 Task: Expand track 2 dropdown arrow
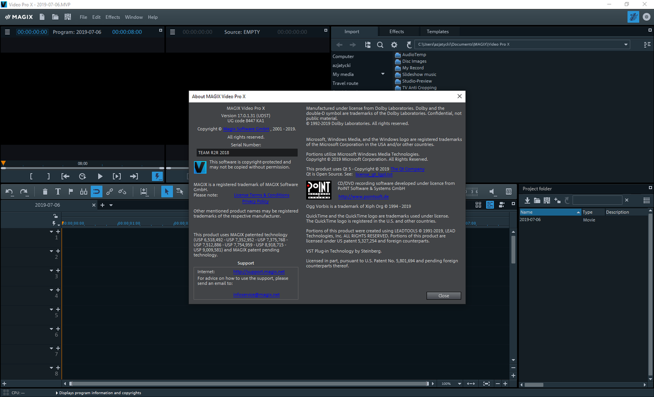[x=51, y=251]
